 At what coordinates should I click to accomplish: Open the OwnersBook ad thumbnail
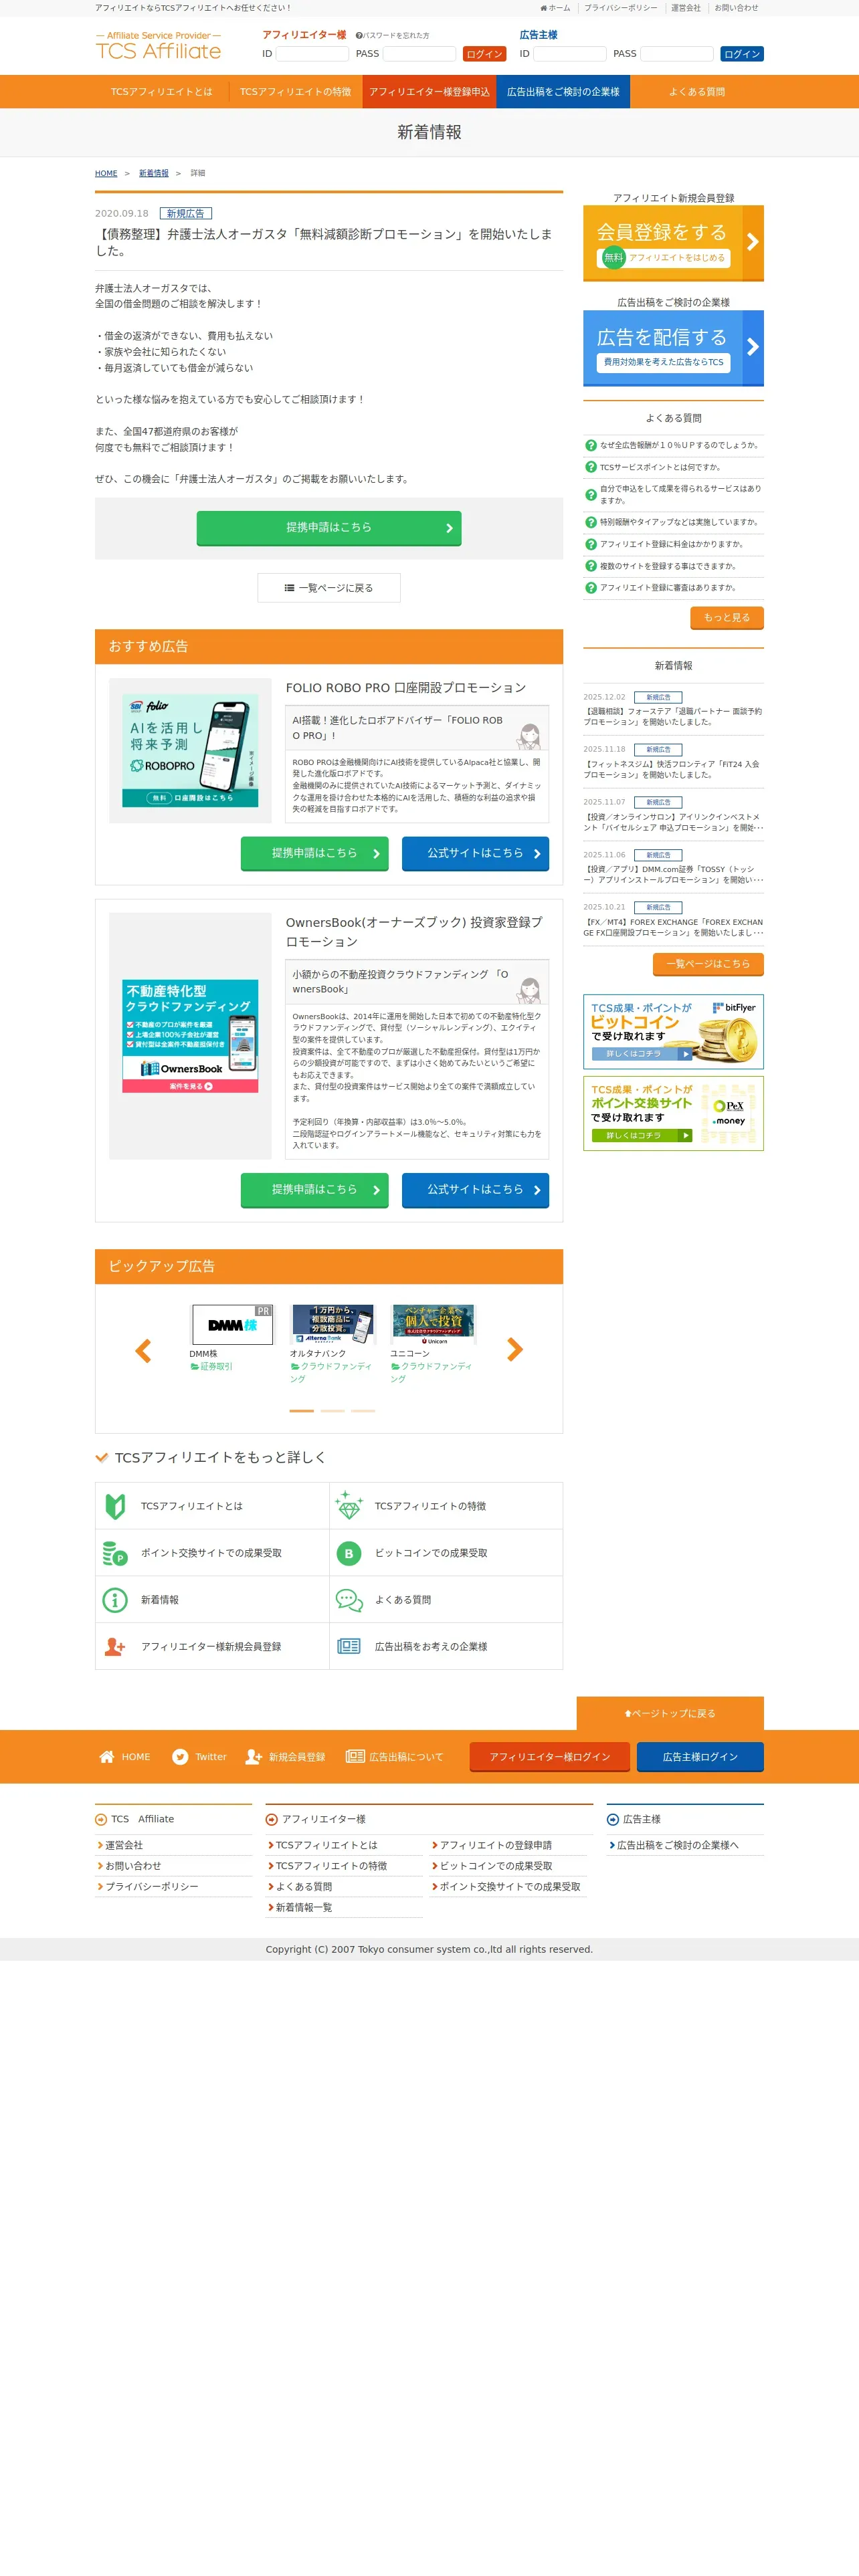tap(190, 1036)
